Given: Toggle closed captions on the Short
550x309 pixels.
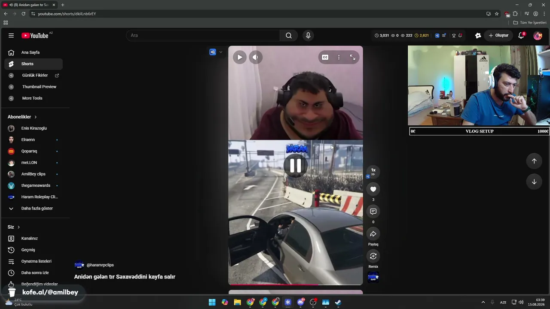Looking at the screenshot, I should coord(325,57).
